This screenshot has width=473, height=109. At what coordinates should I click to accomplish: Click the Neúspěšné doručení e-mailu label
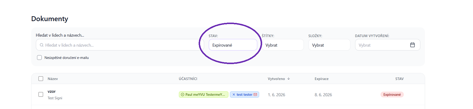point(67,58)
